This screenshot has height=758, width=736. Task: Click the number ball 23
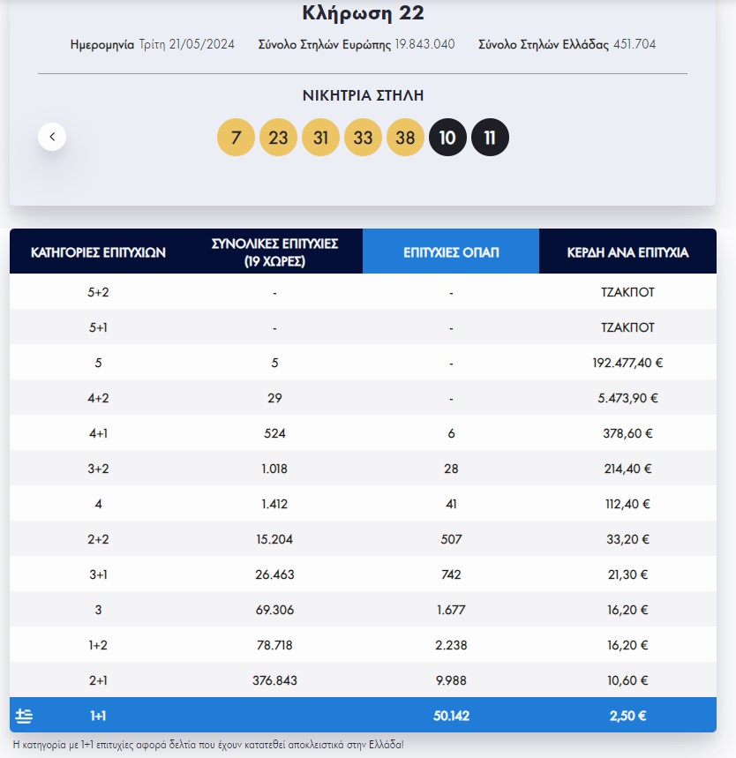point(278,137)
